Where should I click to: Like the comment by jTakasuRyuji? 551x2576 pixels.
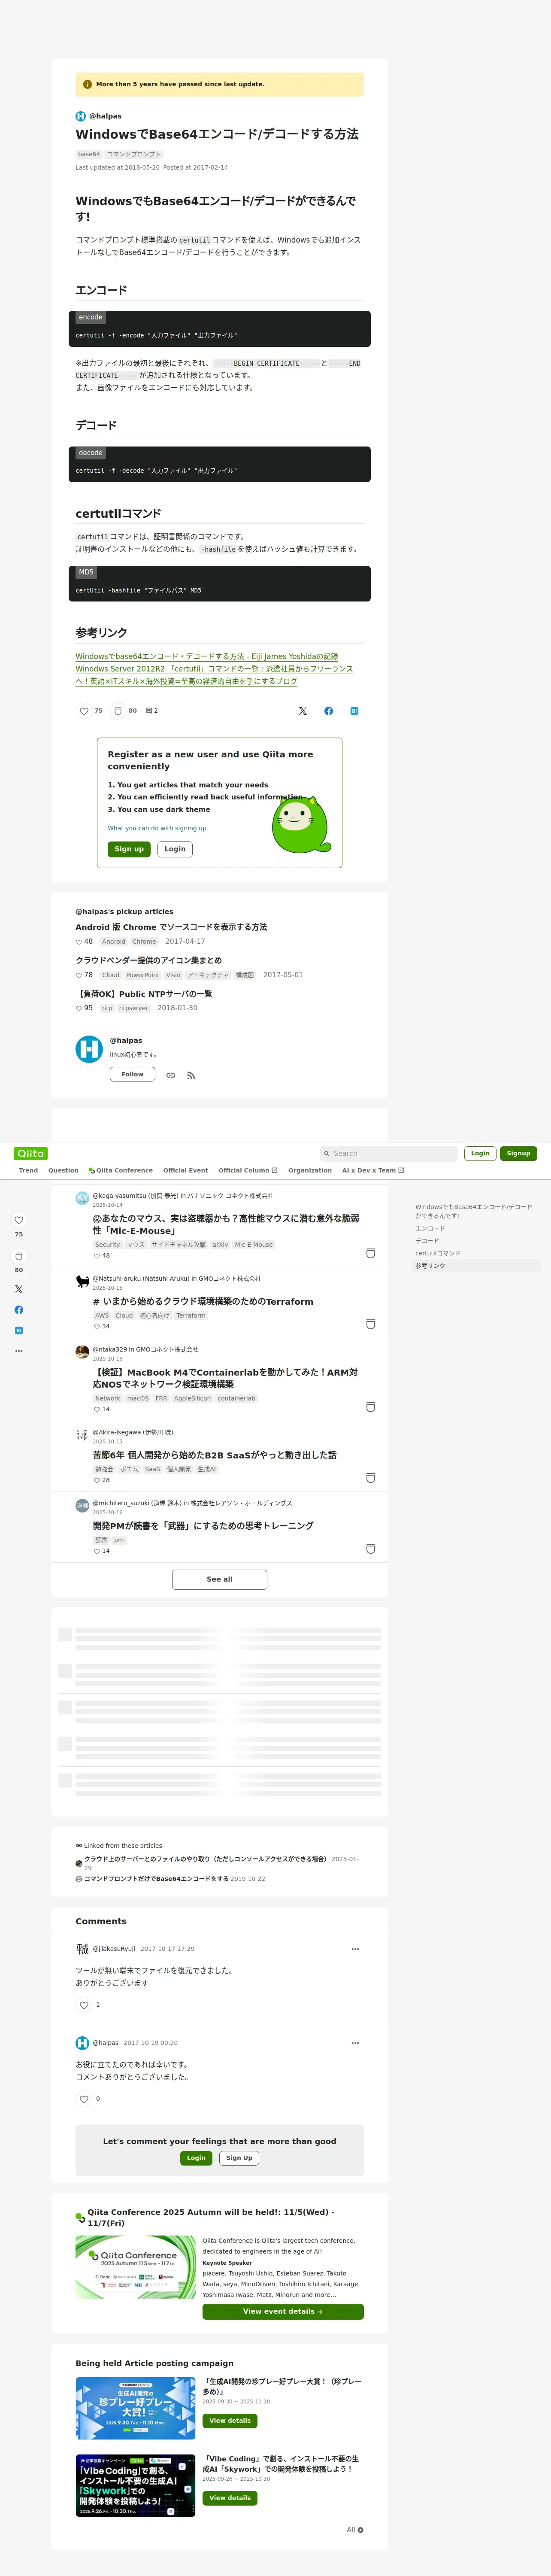point(84,2005)
